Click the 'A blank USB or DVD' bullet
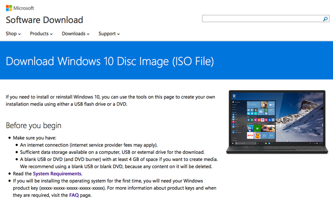Image resolution: width=333 pixels, height=198 pixels. (x=119, y=163)
